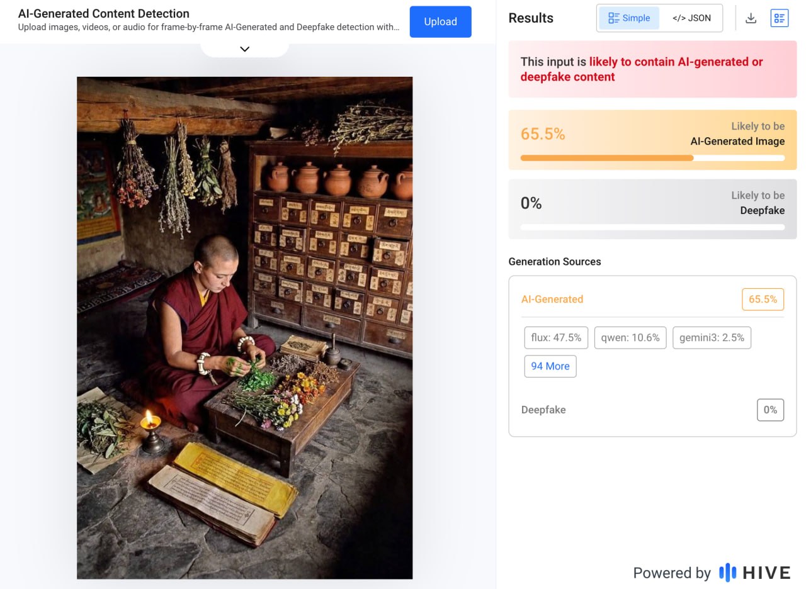Image resolution: width=806 pixels, height=589 pixels.
Task: Download the detection results
Action: point(751,18)
